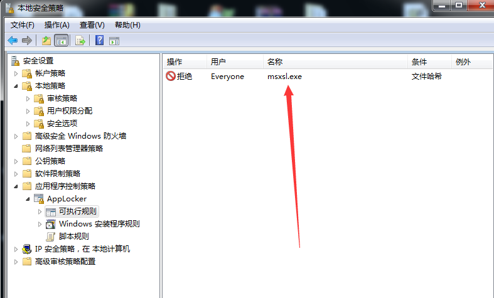Viewport: 494px width, 298px height.
Task: Select the msxsl.exe rule row
Action: tap(328, 77)
